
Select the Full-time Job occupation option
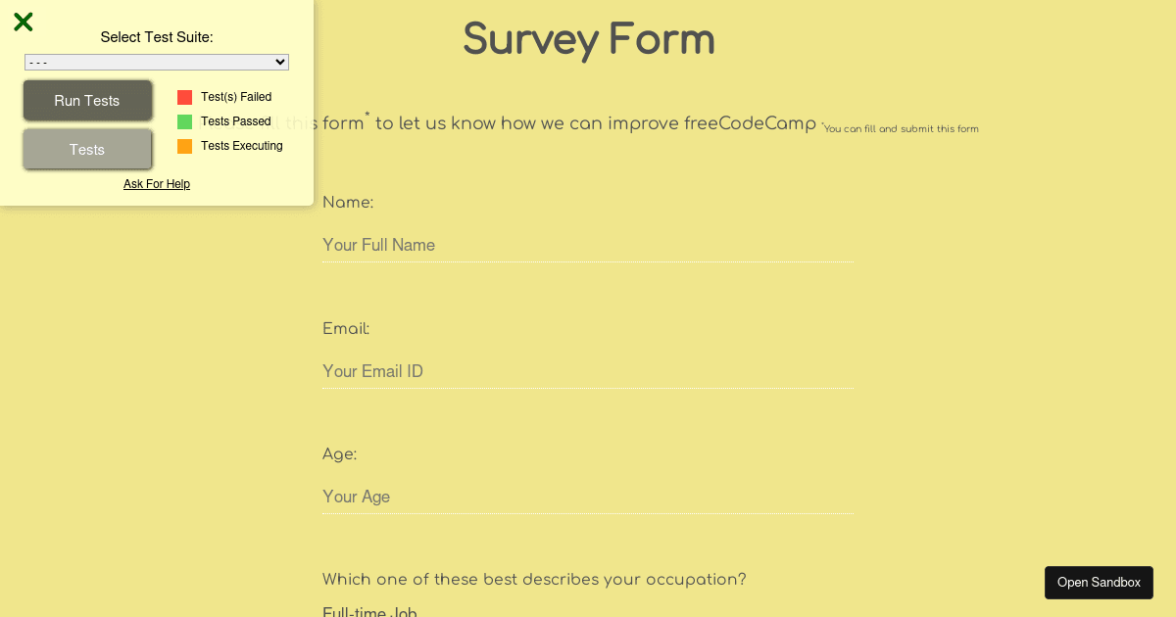369,611
